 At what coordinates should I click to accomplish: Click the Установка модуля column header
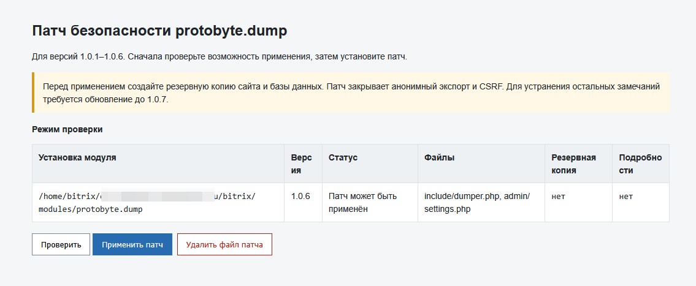click(158, 164)
